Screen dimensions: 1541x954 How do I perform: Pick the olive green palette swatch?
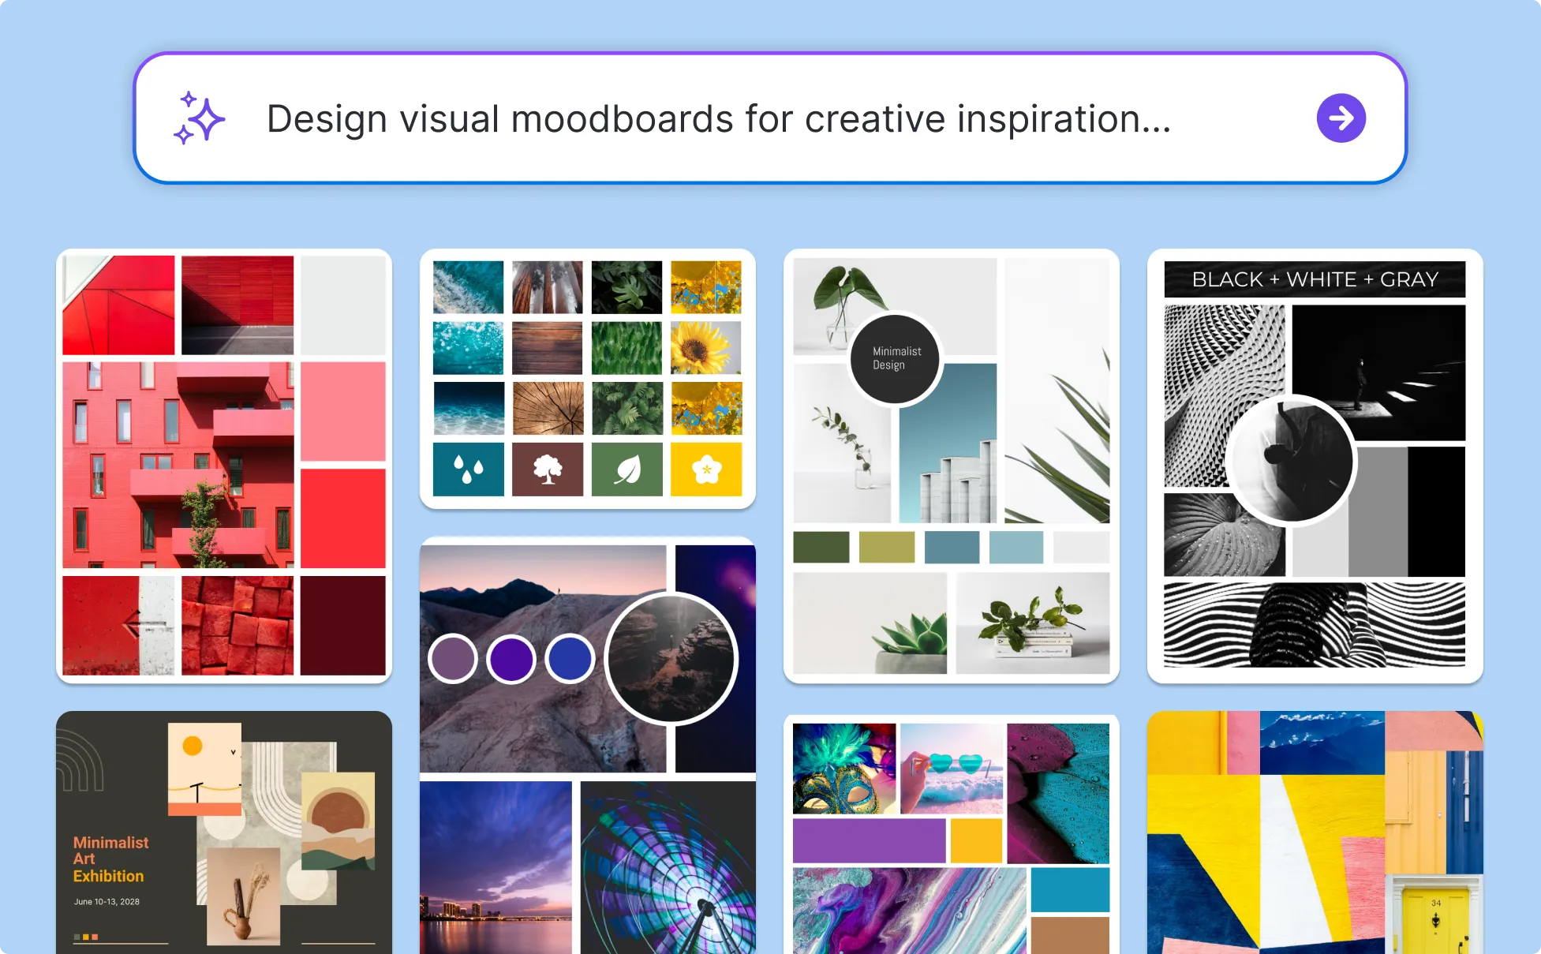click(886, 547)
